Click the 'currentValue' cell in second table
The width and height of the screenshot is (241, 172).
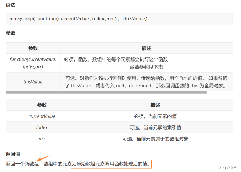click(42, 116)
